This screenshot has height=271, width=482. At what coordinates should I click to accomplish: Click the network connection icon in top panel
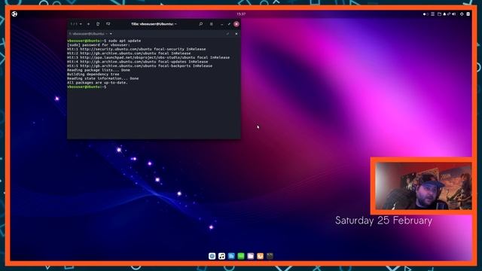pos(449,14)
